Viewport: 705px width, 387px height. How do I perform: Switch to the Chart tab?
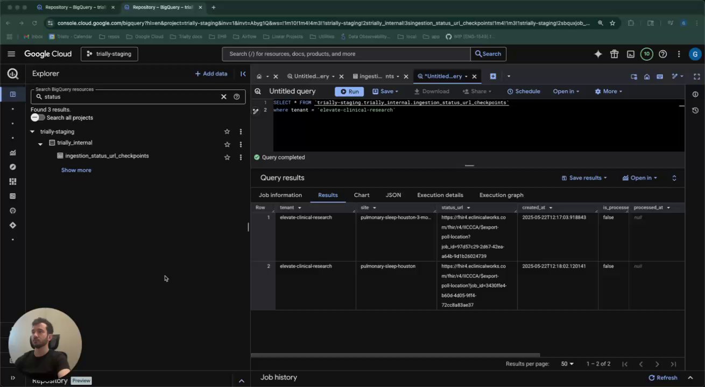(362, 195)
